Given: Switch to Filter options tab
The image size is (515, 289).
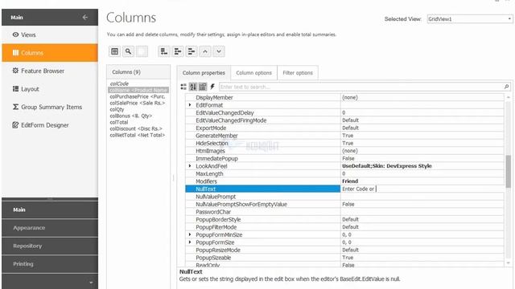Looking at the screenshot, I should tap(298, 73).
